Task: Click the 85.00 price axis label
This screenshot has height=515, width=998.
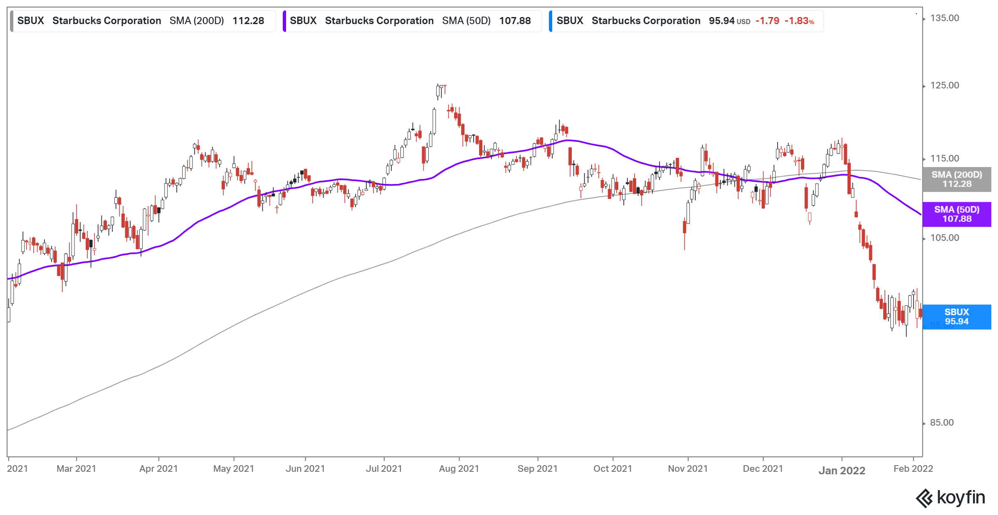Action: click(942, 423)
